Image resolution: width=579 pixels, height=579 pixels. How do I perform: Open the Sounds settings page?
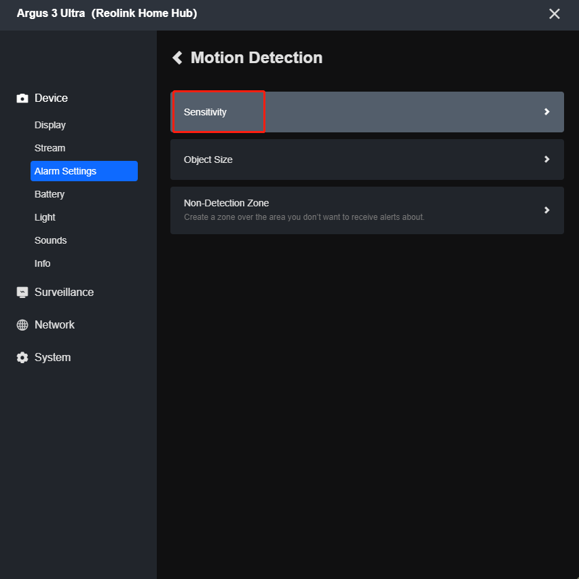51,240
